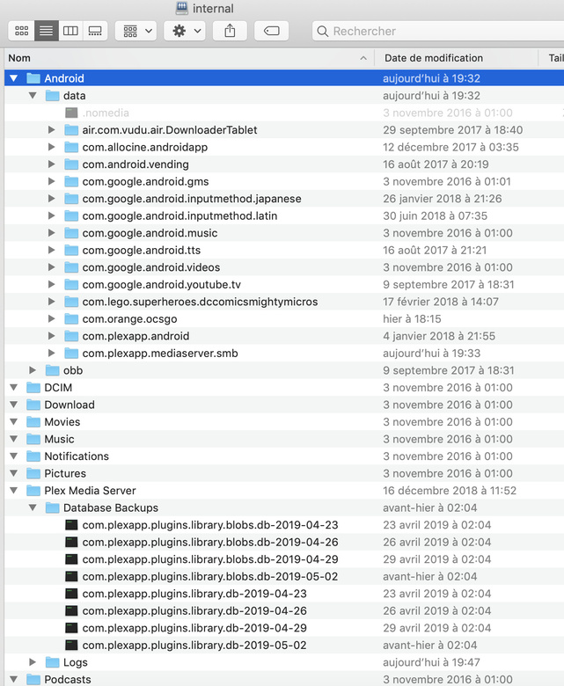Switch to icon view
Image resolution: width=564 pixels, height=686 pixels.
21,31
